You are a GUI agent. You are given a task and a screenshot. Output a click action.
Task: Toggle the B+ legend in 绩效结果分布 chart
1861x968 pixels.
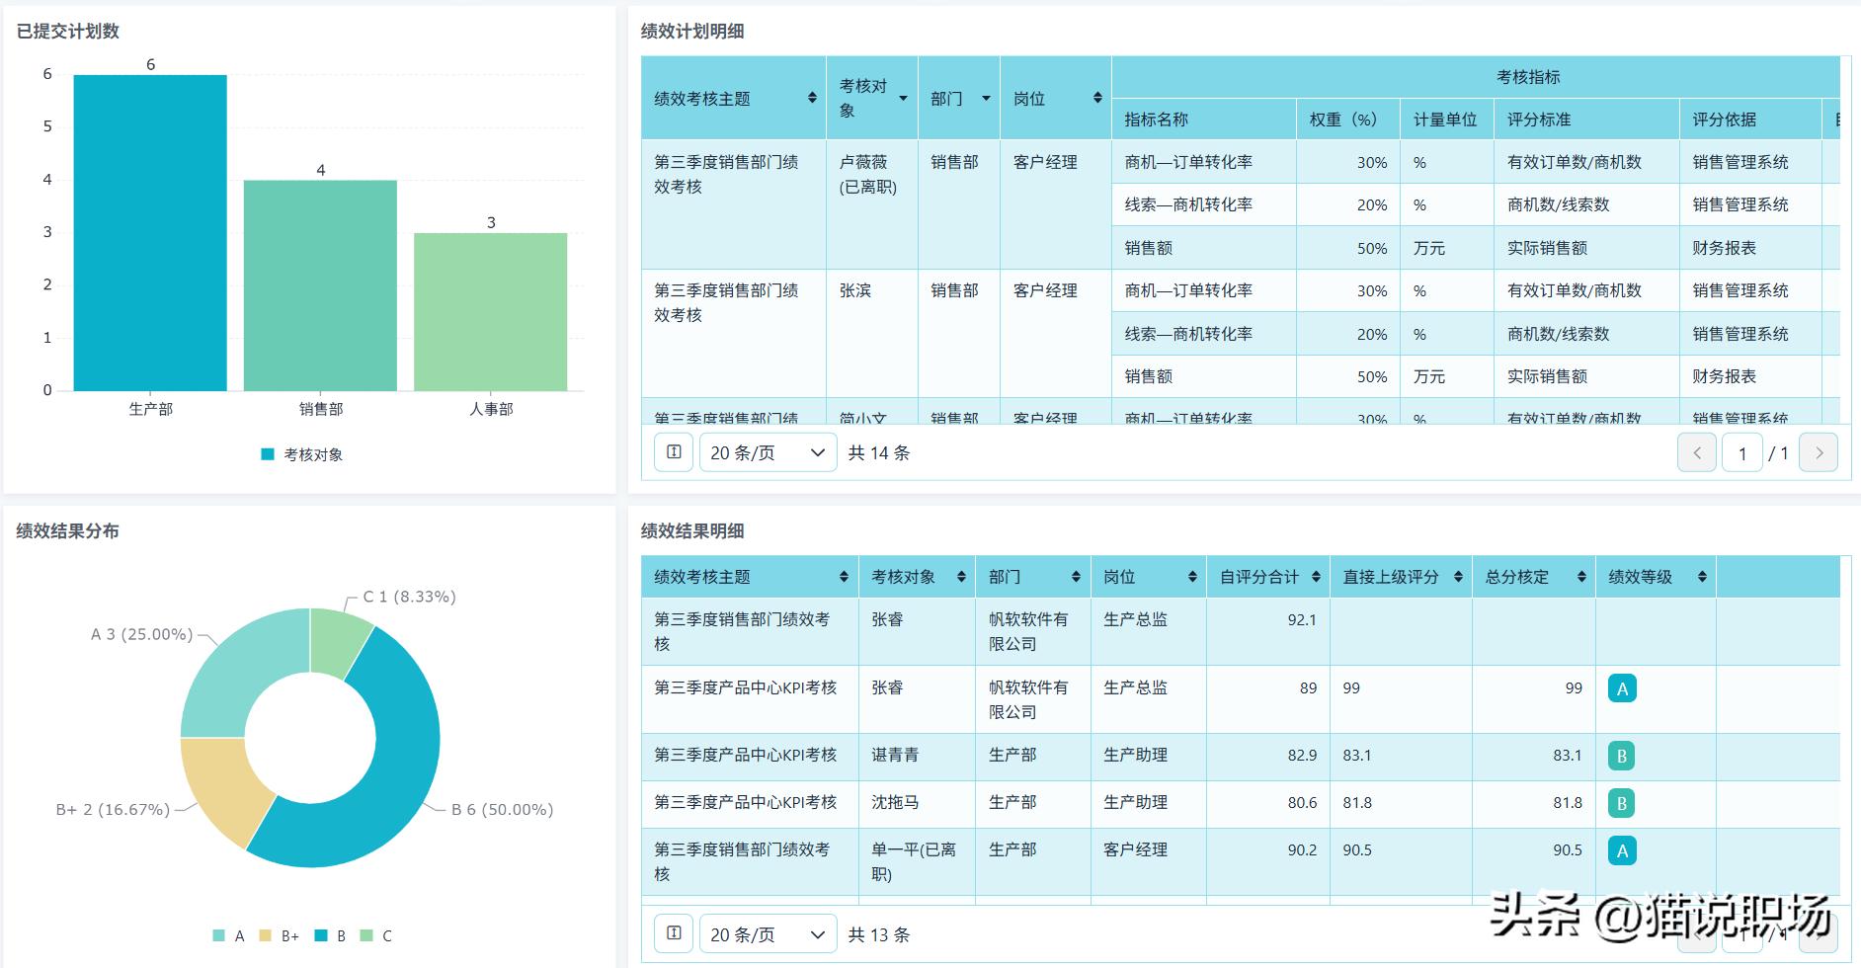[277, 933]
